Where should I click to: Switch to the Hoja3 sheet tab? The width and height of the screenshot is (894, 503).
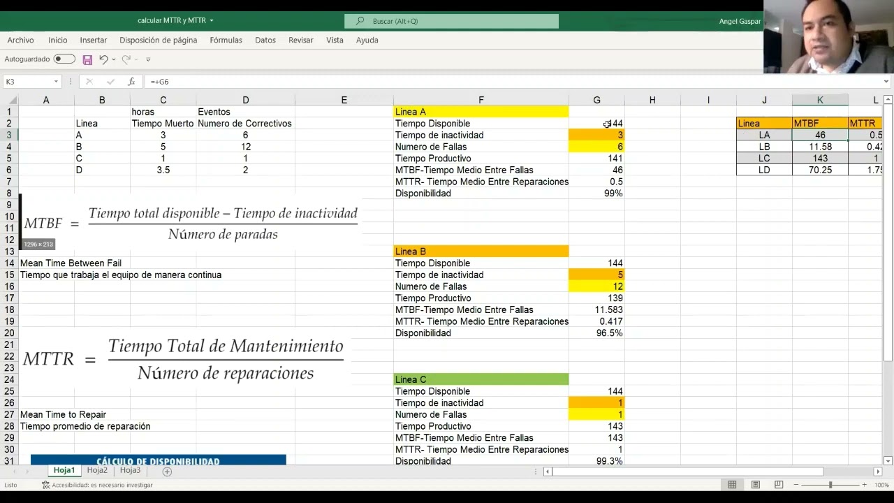coord(130,471)
